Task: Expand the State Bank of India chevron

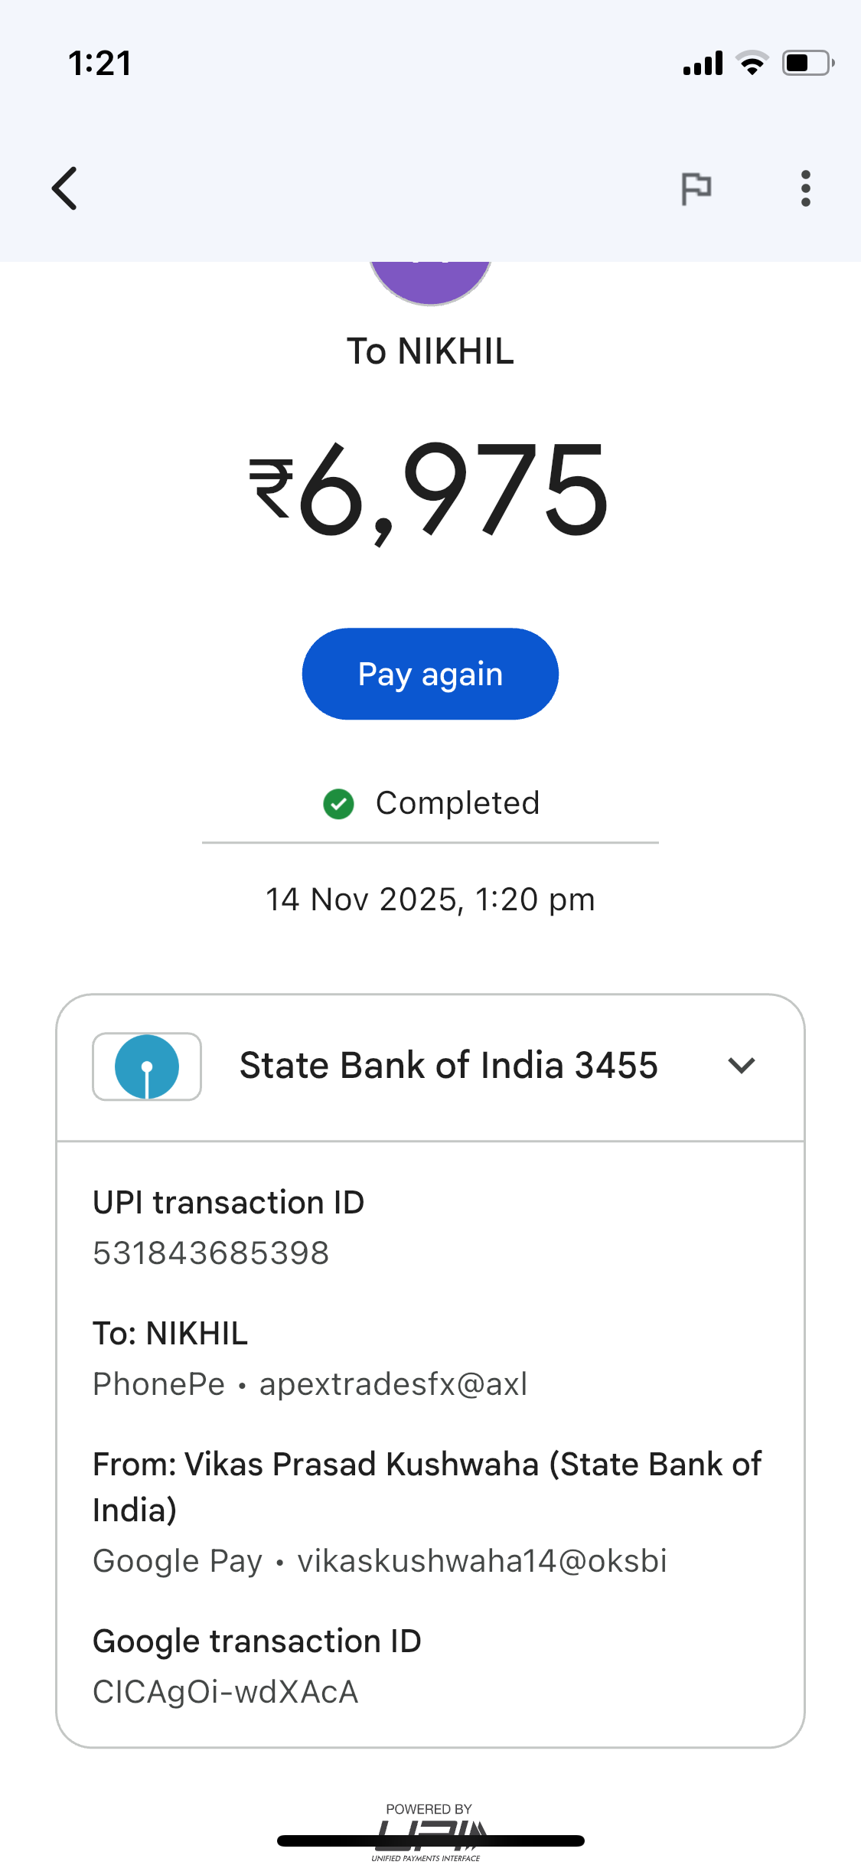Action: (742, 1066)
